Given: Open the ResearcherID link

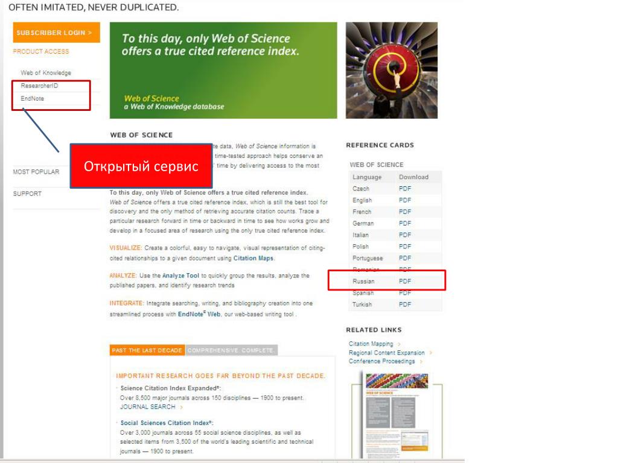Looking at the screenshot, I should pyautogui.click(x=39, y=86).
